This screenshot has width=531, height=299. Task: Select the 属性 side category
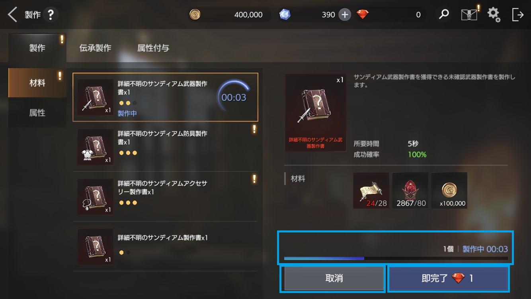pos(37,113)
